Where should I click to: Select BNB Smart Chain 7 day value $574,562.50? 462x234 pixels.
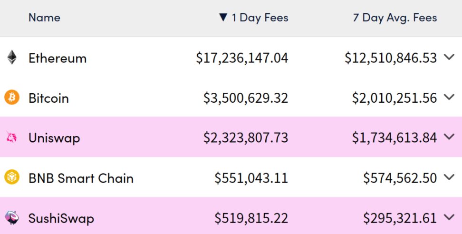coord(400,178)
